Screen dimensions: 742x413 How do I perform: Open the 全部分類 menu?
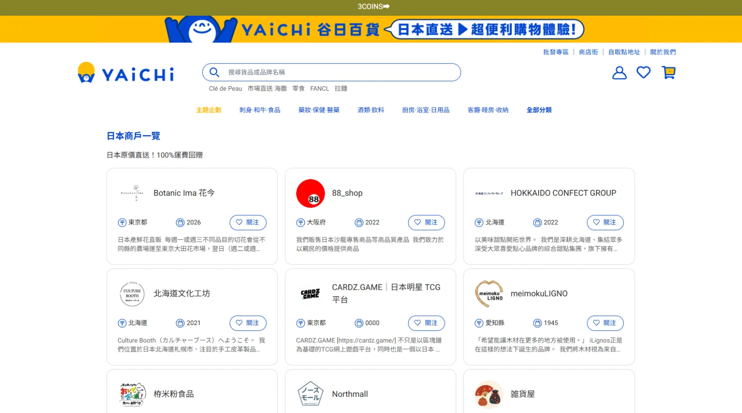(539, 110)
